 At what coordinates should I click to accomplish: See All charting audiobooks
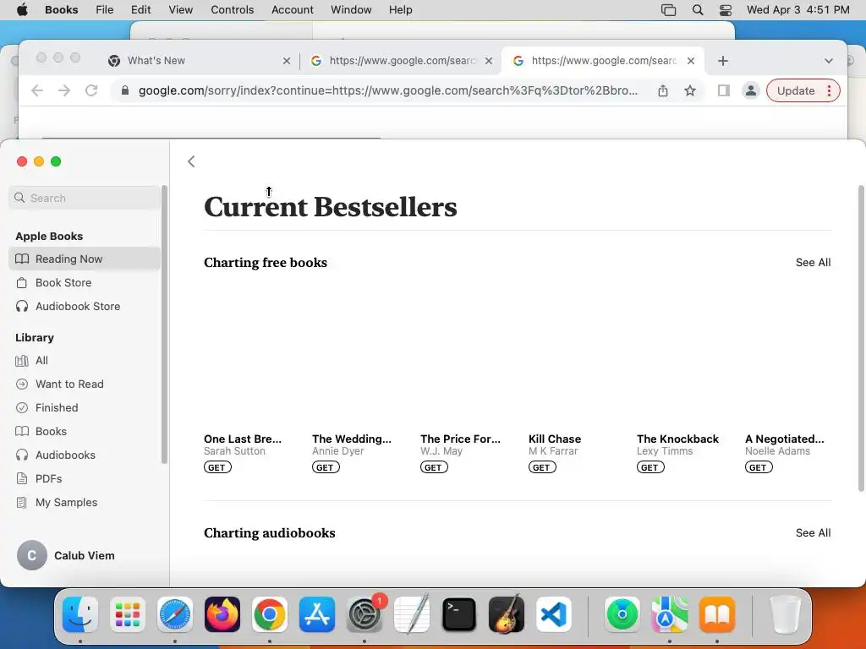[813, 533]
